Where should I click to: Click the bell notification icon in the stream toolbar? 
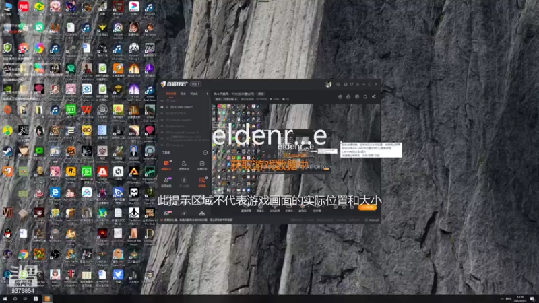pyautogui.click(x=365, y=96)
